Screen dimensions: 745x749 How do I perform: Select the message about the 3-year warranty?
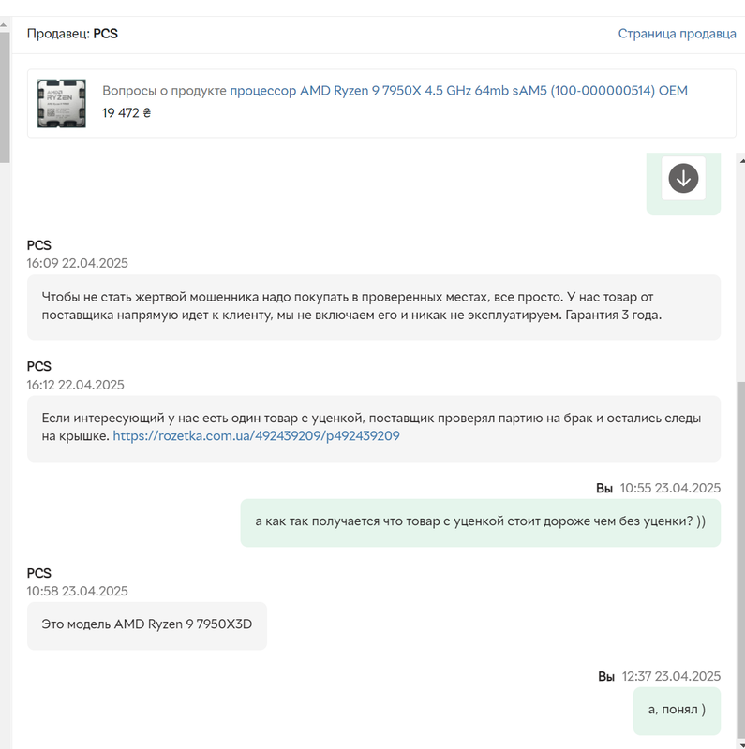[x=374, y=307]
